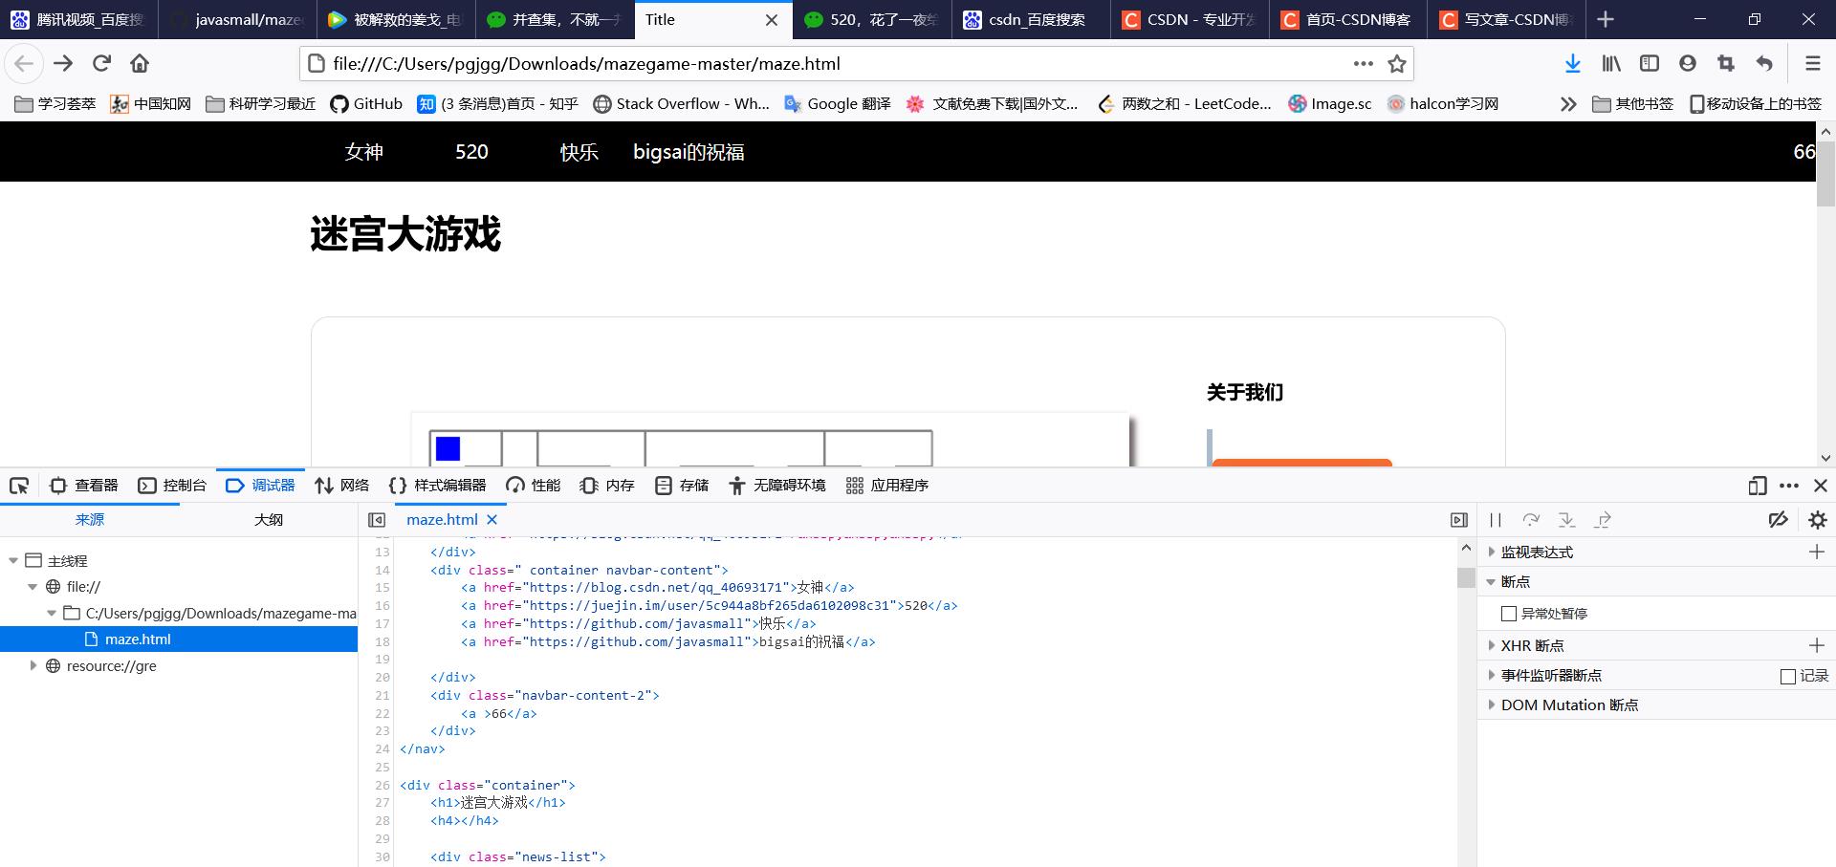This screenshot has height=867, width=1836.
Task: Expand the 监视表达式 section
Action: click(1492, 552)
